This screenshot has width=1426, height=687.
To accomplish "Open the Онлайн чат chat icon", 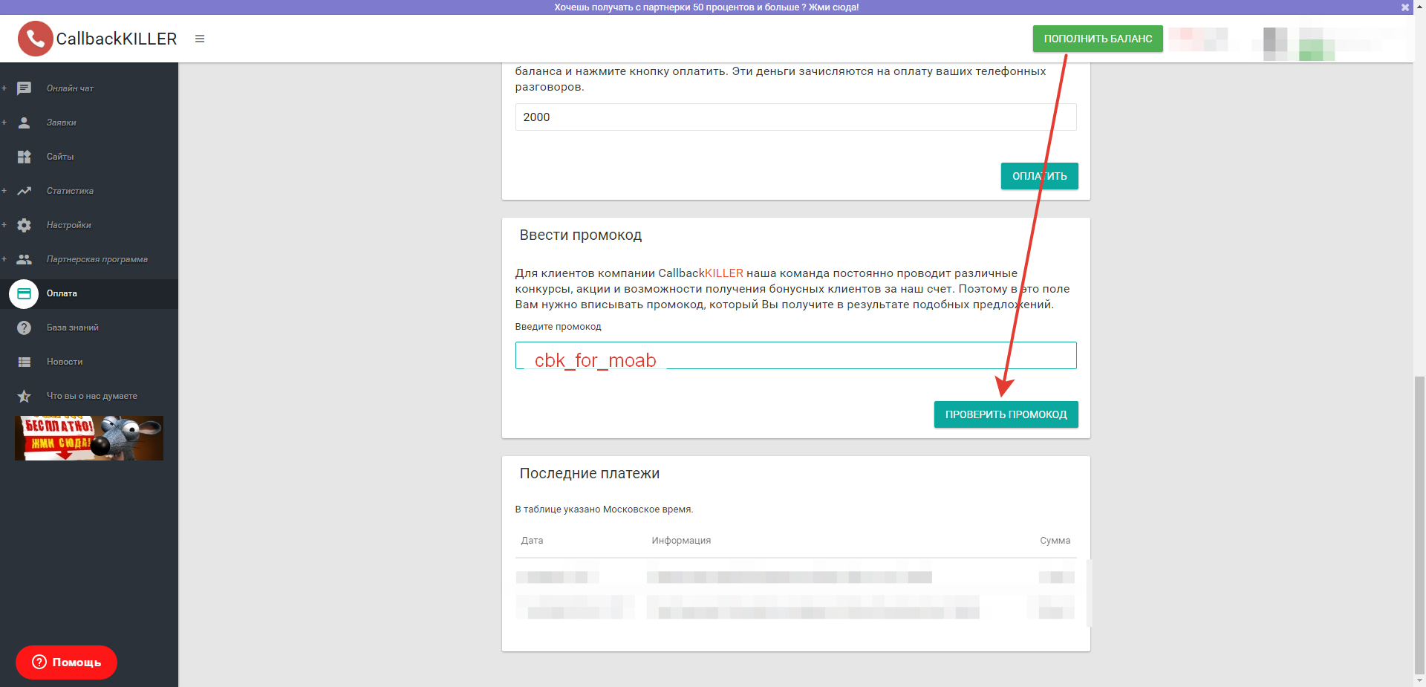I will [24, 88].
